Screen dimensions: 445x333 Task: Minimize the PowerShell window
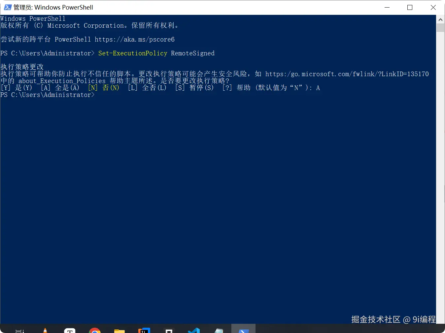coord(387,7)
